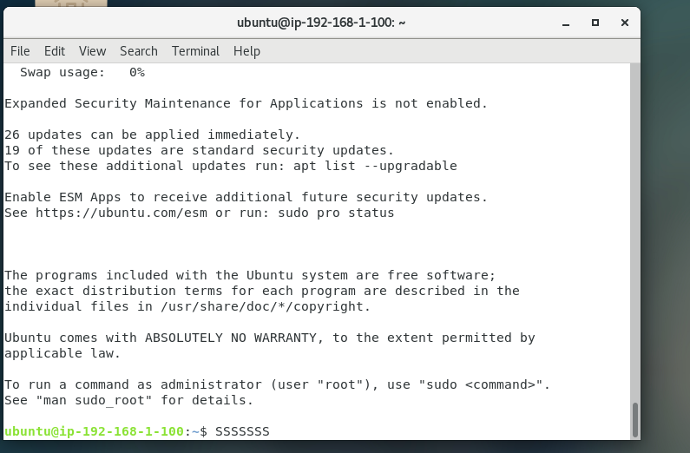Click 'Expanded Security Maintenance' line
The image size is (690, 453).
tap(246, 103)
